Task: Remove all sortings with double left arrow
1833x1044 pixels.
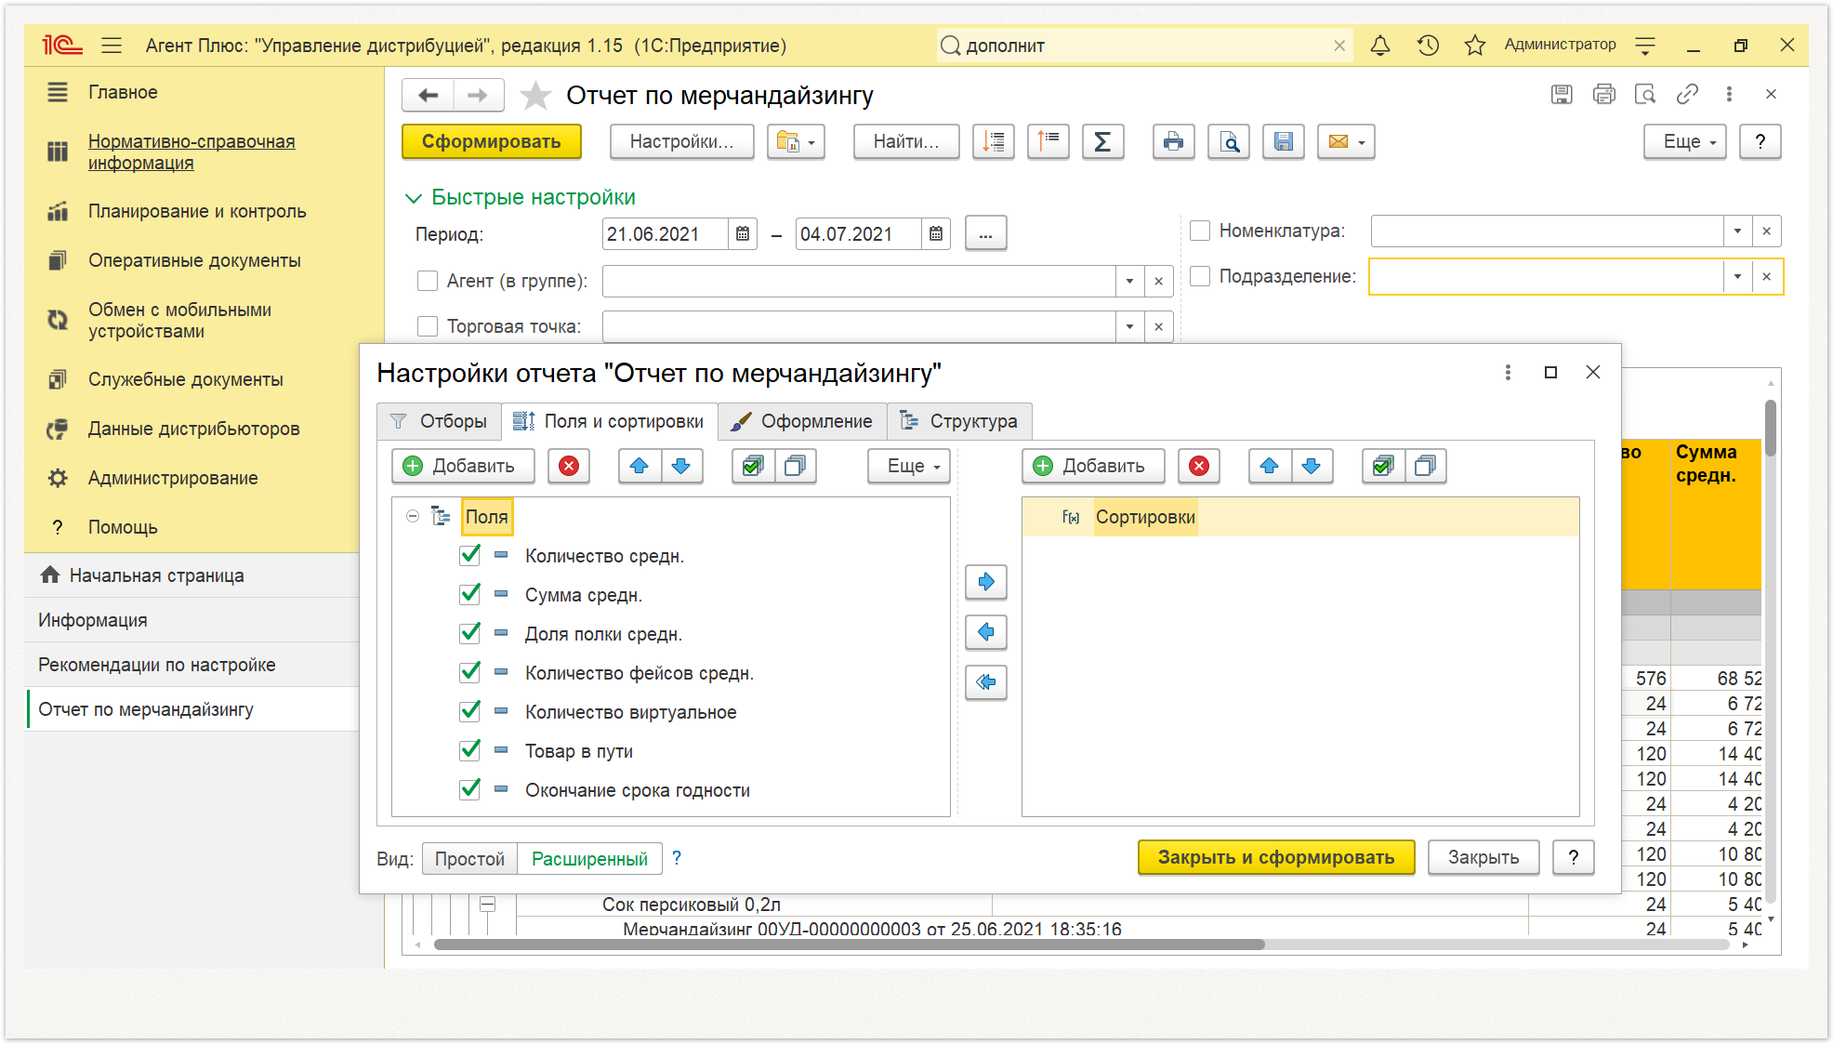Action: (986, 682)
